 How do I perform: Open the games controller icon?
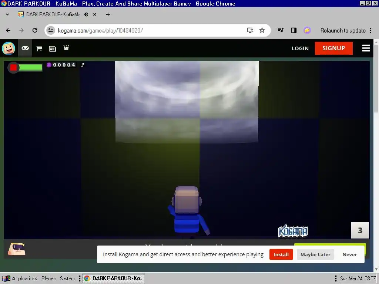[x=25, y=48]
